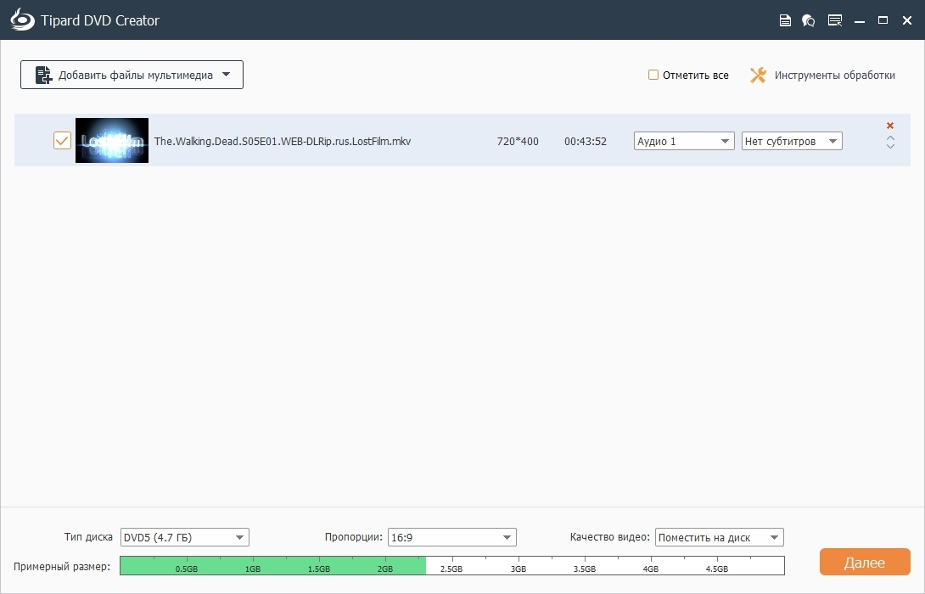Viewport: 925px width, 594px height.
Task: Uncheck the Walking Dead video checkbox
Action: point(62,141)
